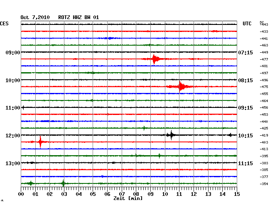The image size is (270, 205).
Task: Click the "05" minute tick label
Action: pos(93,194)
